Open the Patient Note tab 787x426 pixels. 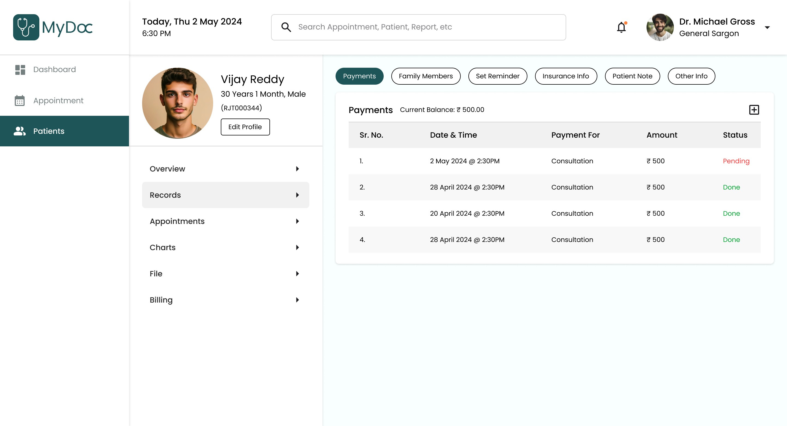(x=632, y=76)
